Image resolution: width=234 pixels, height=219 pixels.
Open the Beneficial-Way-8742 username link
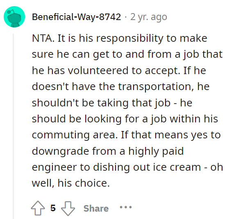pos(76,17)
